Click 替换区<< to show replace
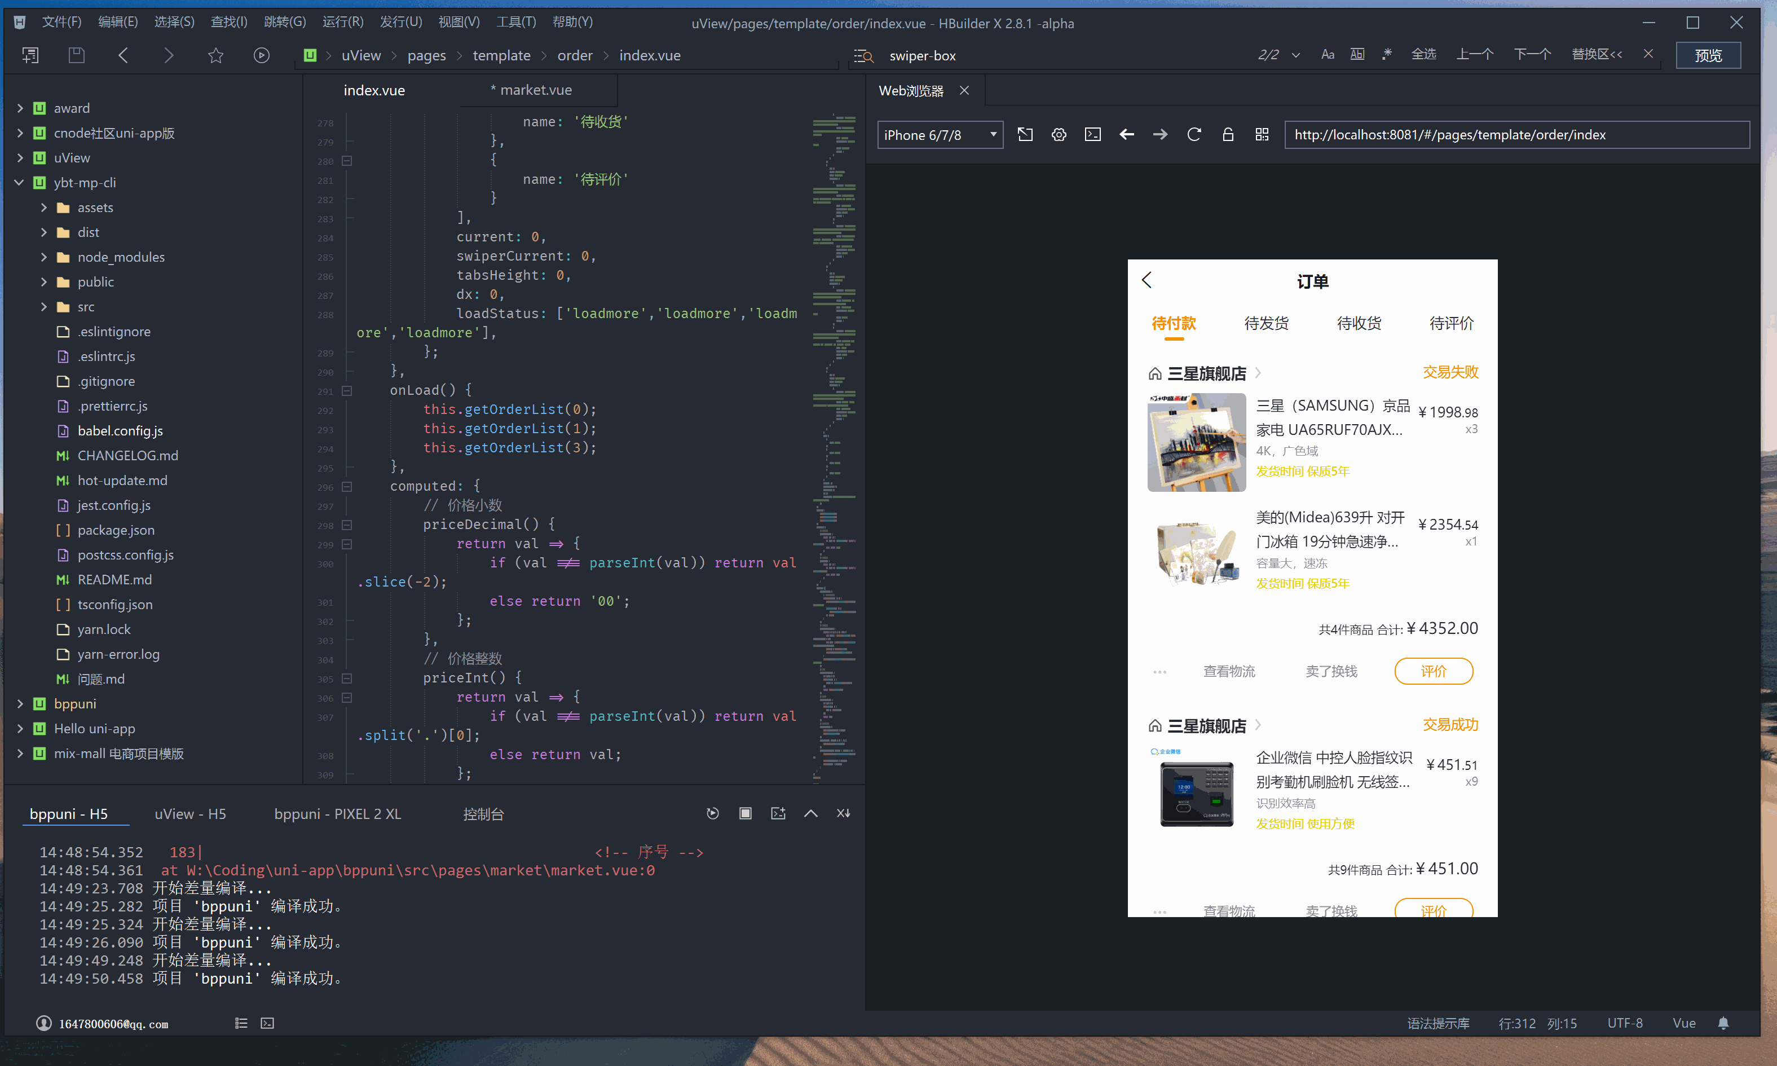The width and height of the screenshot is (1777, 1066). pyautogui.click(x=1596, y=55)
